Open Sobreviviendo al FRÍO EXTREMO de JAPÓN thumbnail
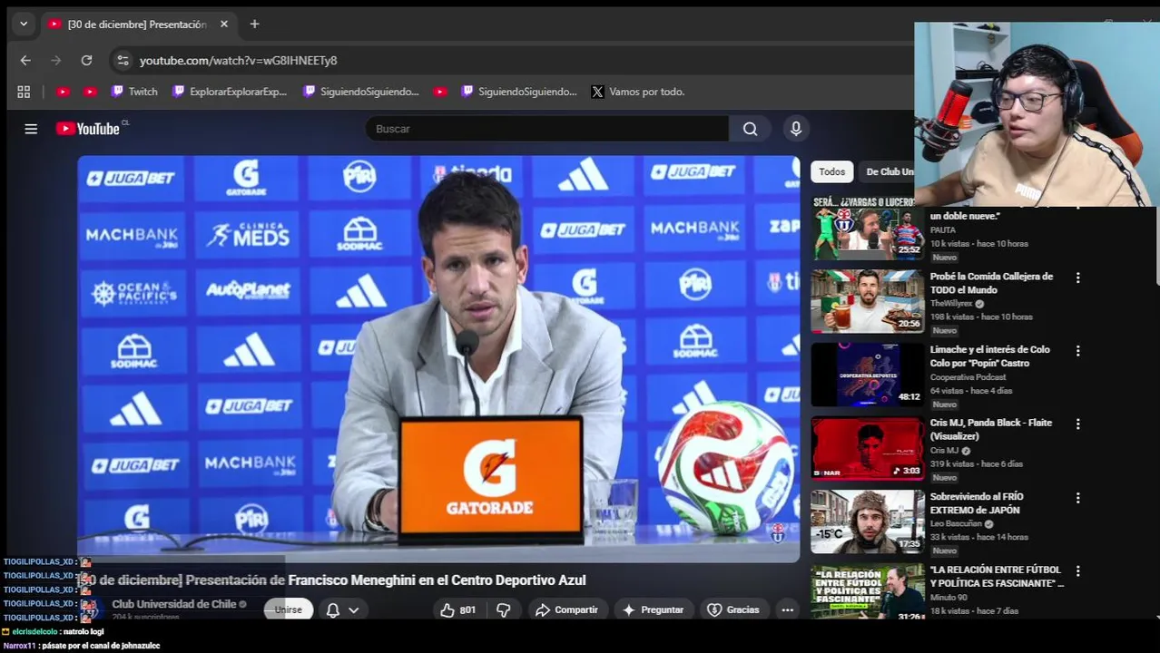This screenshot has width=1160, height=653. coord(868,521)
